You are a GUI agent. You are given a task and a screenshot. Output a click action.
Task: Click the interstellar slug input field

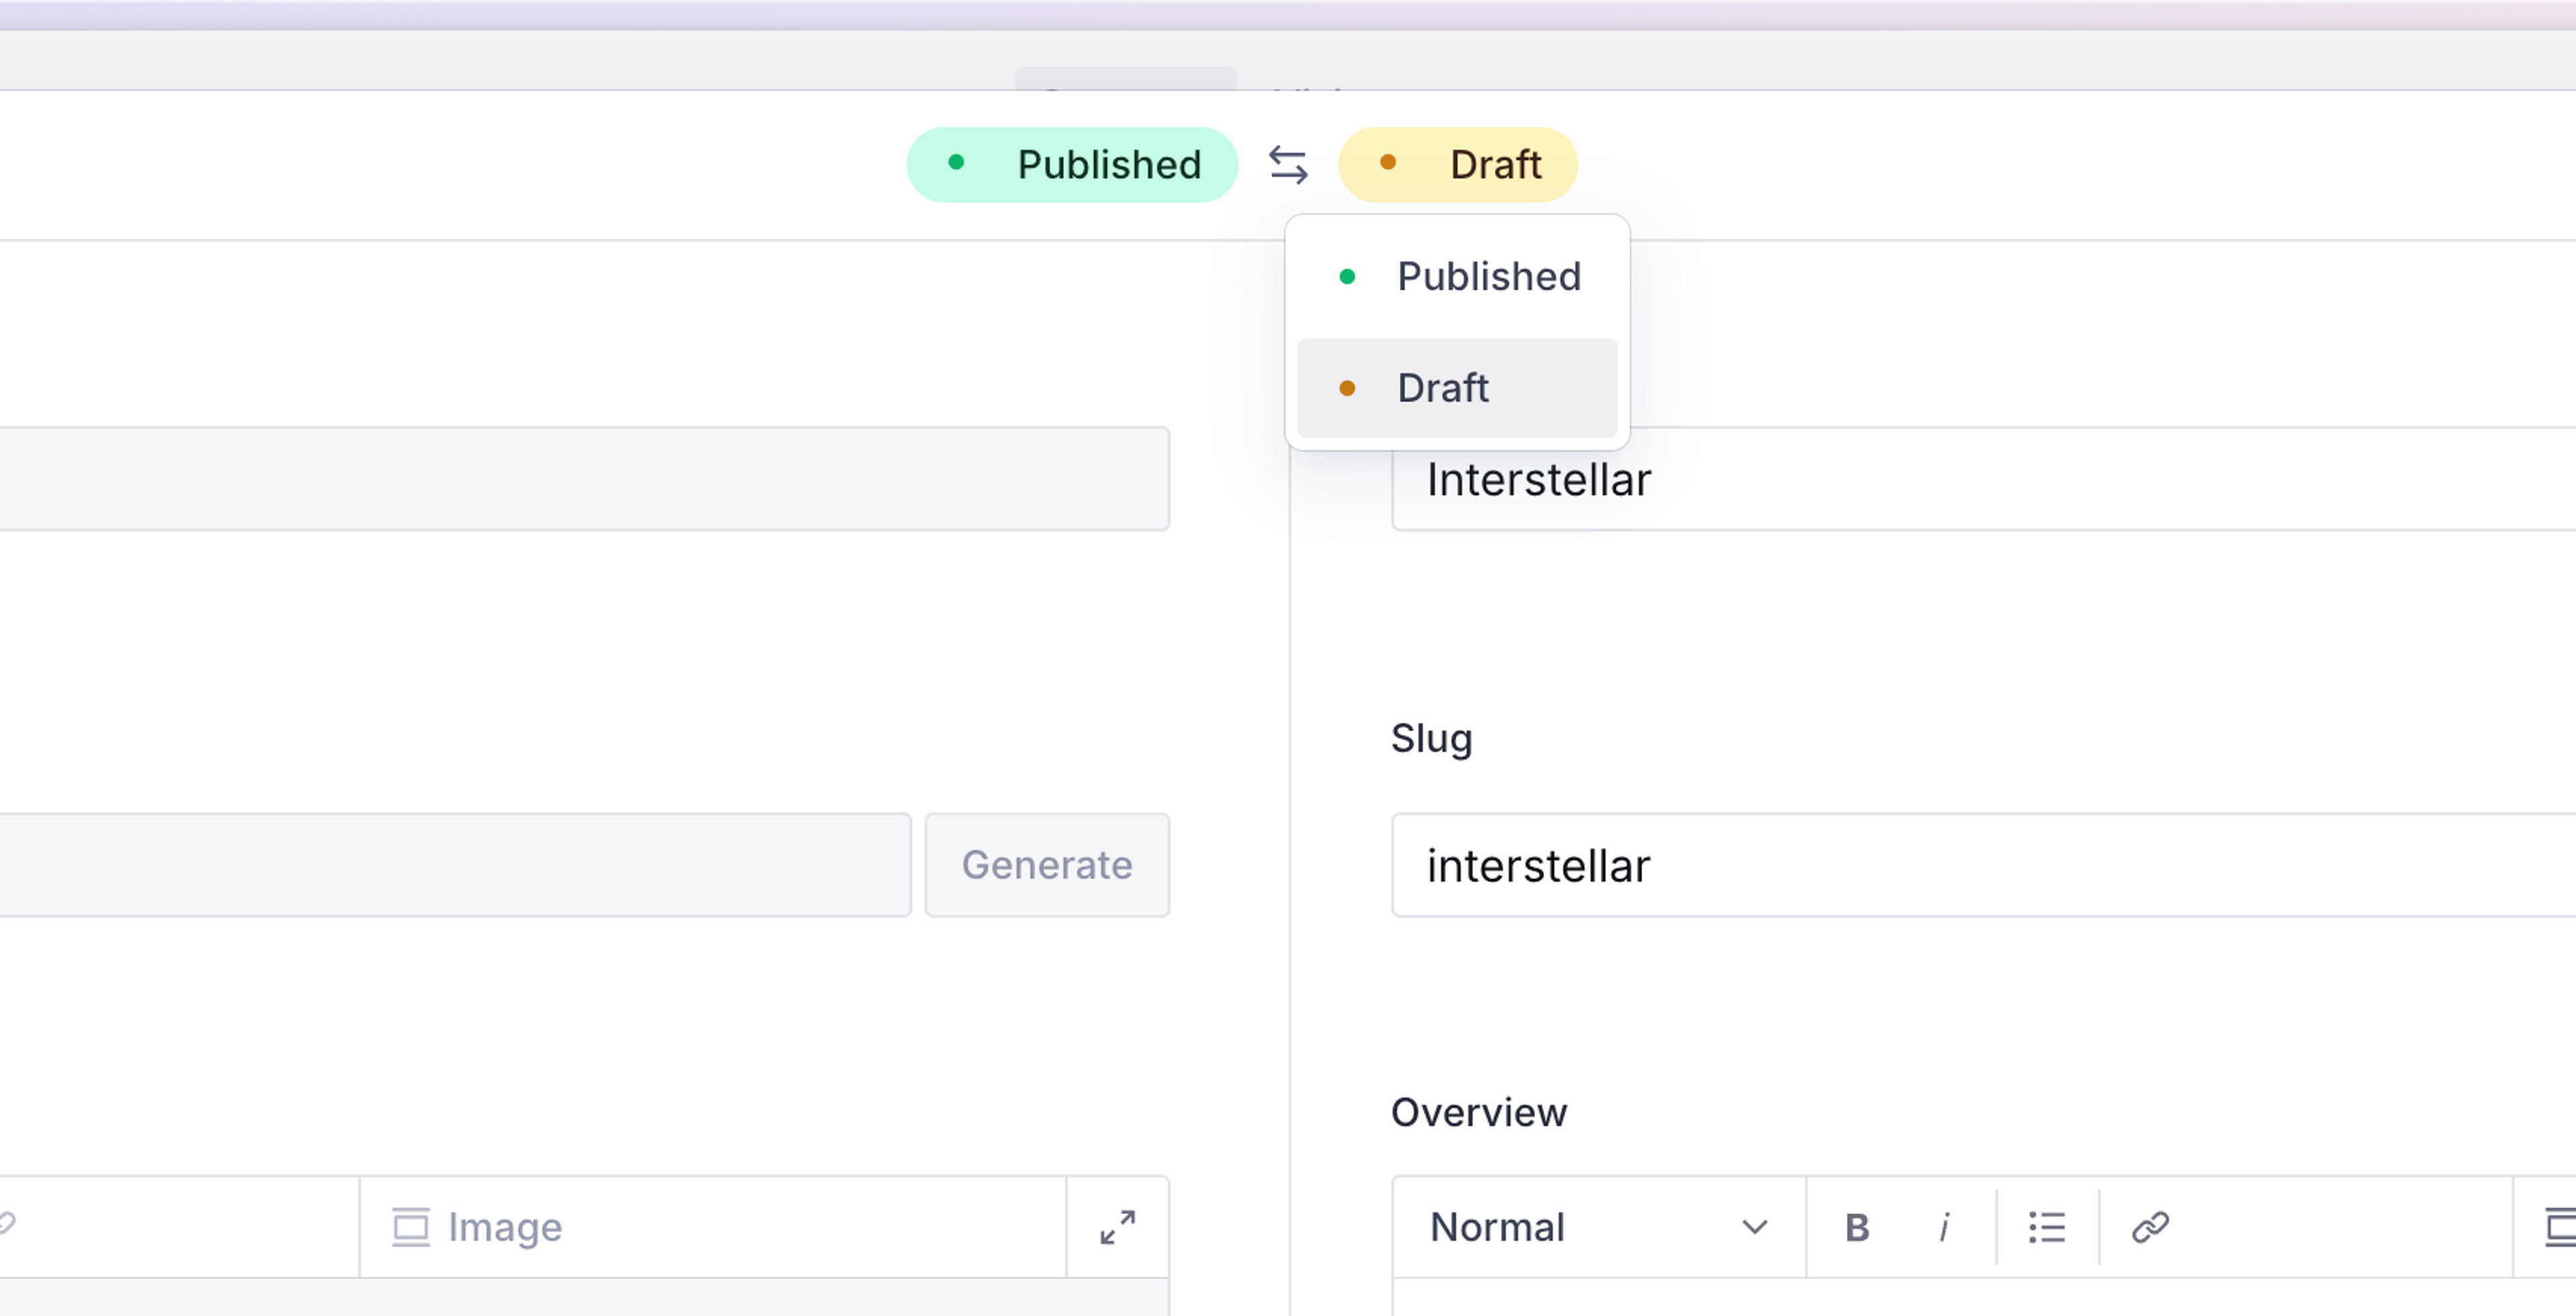[x=1980, y=865]
